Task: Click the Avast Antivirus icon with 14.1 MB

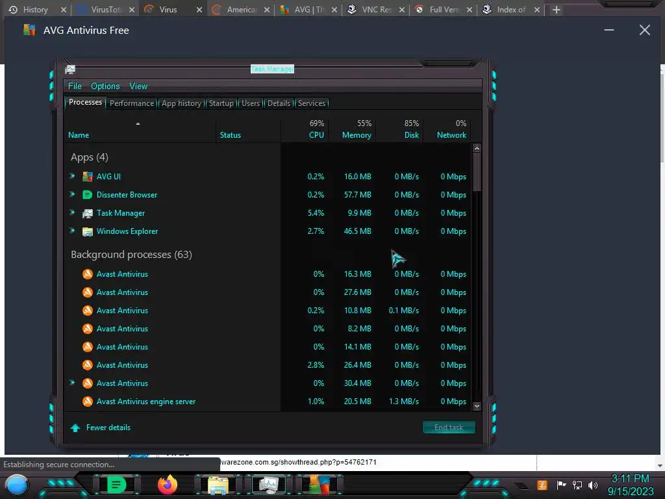Action: [88, 347]
